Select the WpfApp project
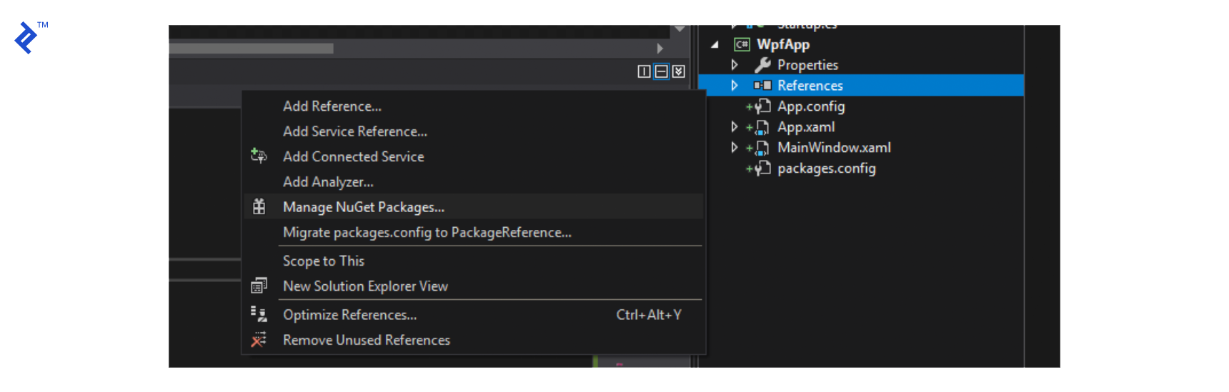1229x392 pixels. tap(783, 44)
